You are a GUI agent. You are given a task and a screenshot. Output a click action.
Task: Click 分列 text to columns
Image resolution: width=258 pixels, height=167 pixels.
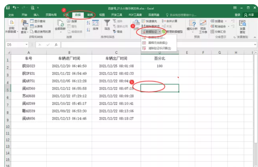(136, 25)
